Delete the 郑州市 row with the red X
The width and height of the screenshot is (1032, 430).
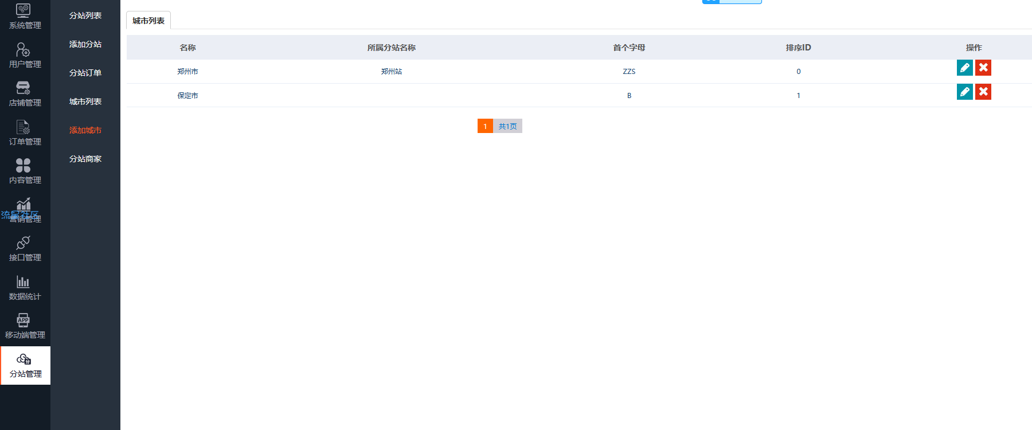point(983,68)
